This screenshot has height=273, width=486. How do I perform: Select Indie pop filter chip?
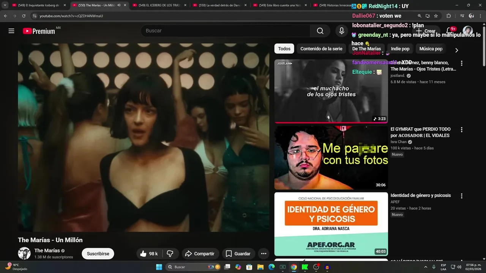coord(400,49)
